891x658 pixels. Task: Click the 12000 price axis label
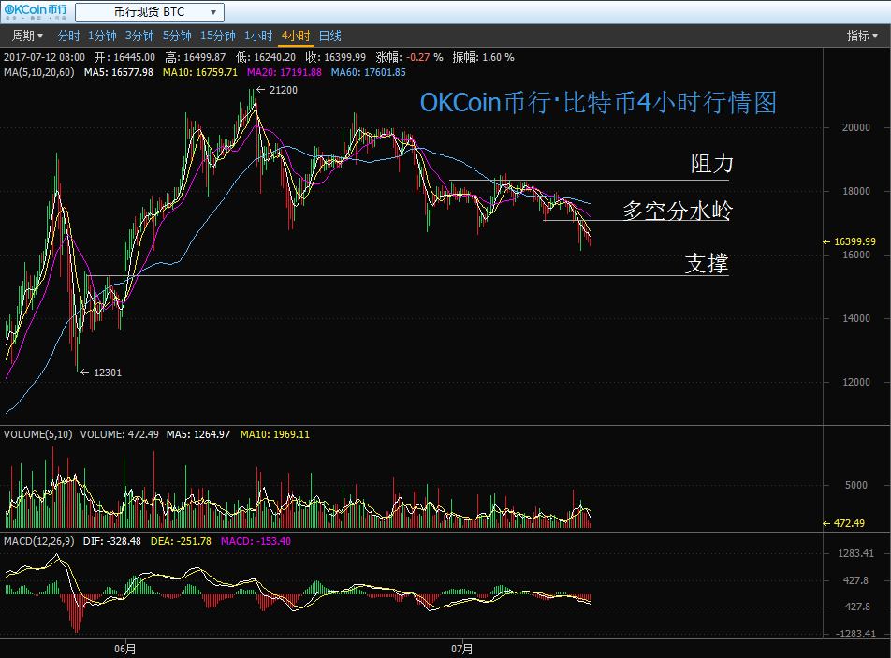(x=855, y=383)
